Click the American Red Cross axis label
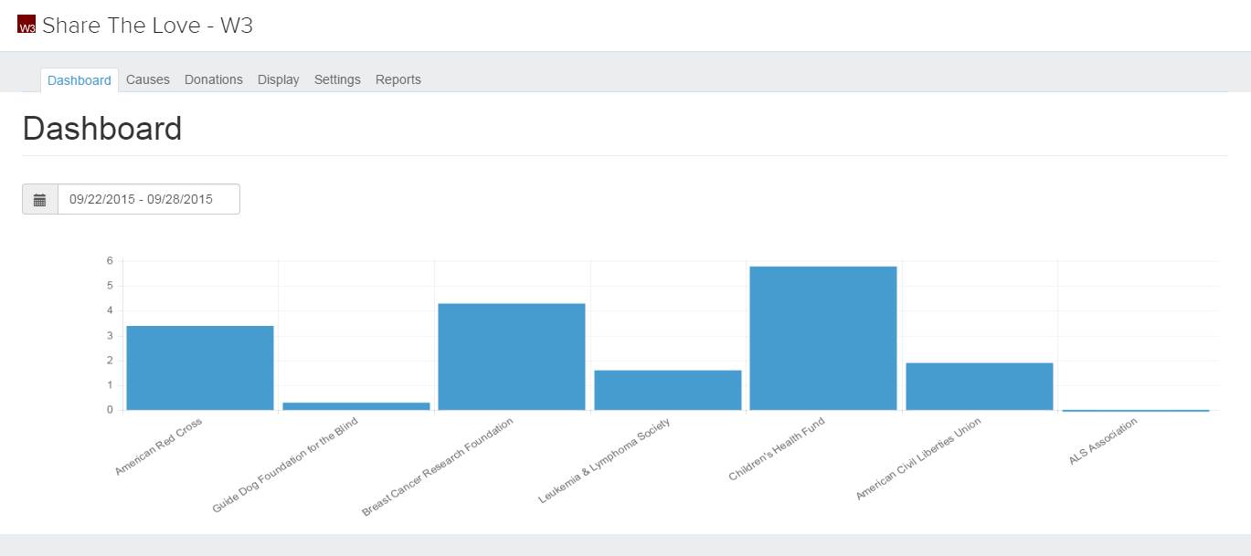 (158, 446)
